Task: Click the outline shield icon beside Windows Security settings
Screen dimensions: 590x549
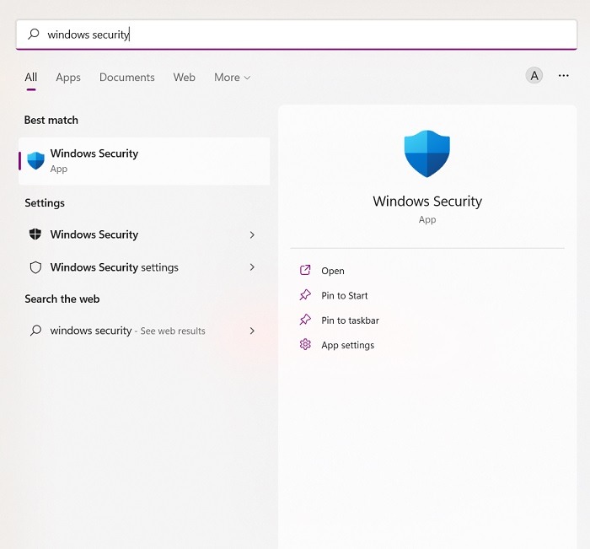Action: point(35,267)
